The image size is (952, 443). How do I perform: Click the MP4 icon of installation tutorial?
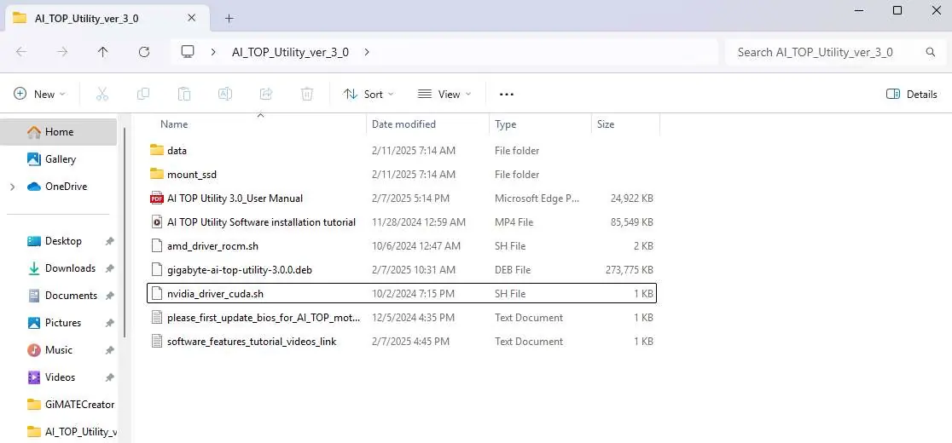[157, 221]
